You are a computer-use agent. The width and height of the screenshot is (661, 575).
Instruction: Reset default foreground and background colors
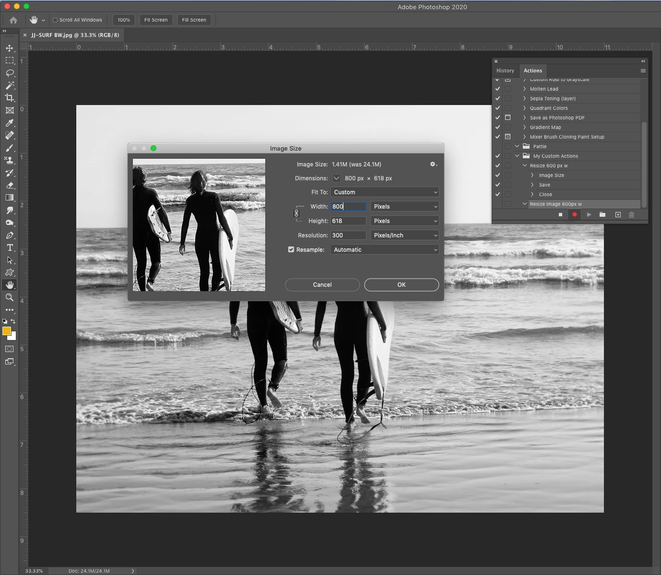point(5,321)
